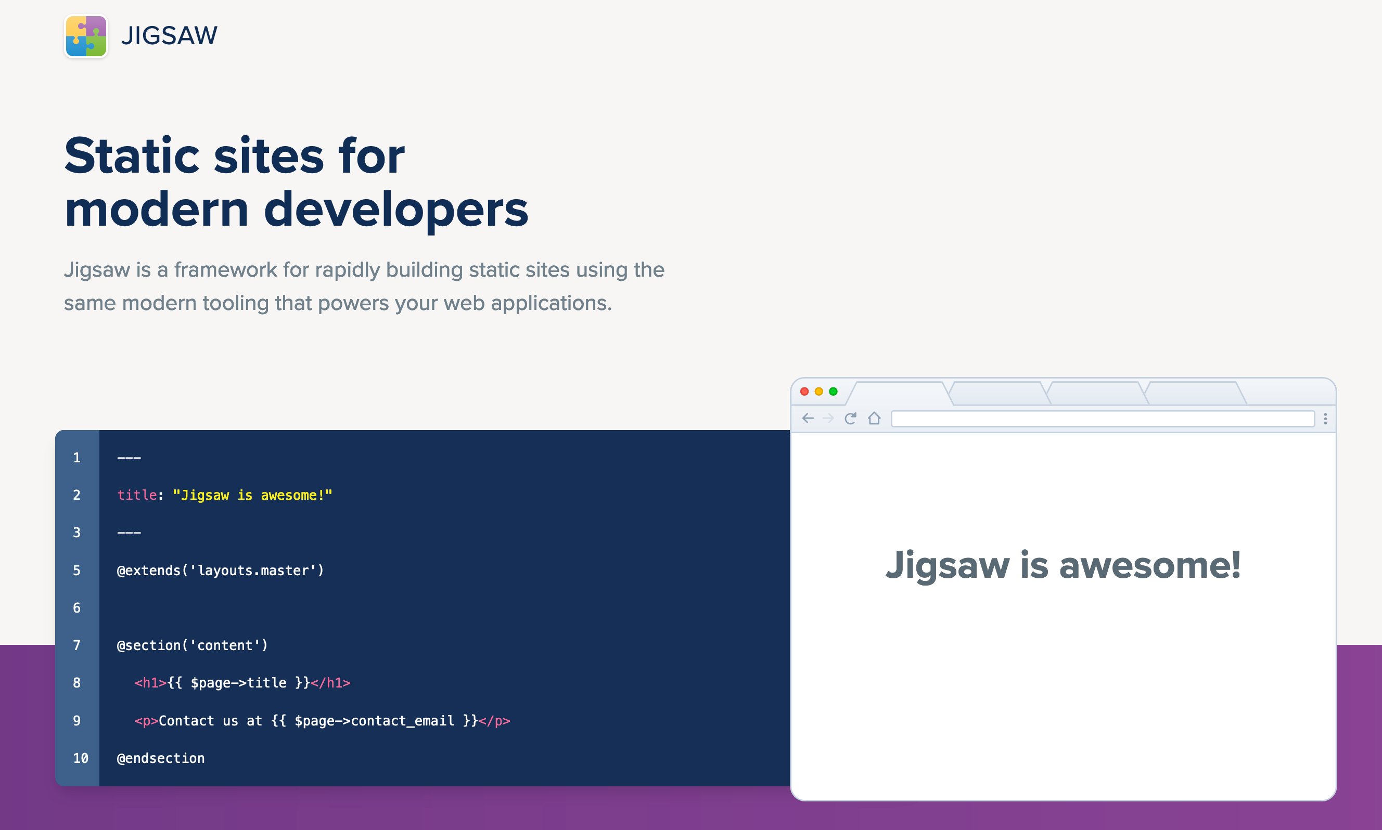Screen dimensions: 1382x830
Task: Click the title "Jigsaw is awesome!" code line
Action: pos(224,496)
